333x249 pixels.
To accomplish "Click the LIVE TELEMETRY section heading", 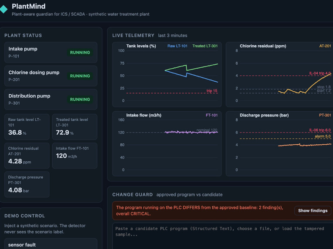I will point(133,36).
